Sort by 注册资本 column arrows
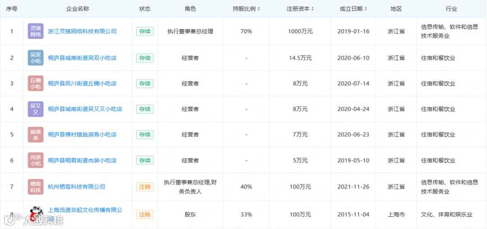This screenshot has width=487, height=229. click(312, 9)
